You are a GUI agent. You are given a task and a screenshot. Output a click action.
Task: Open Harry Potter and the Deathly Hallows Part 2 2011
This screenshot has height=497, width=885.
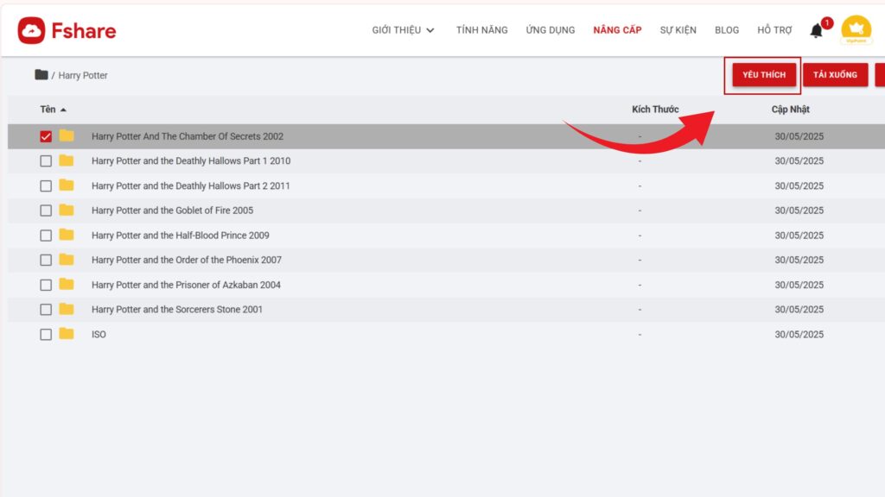(191, 186)
